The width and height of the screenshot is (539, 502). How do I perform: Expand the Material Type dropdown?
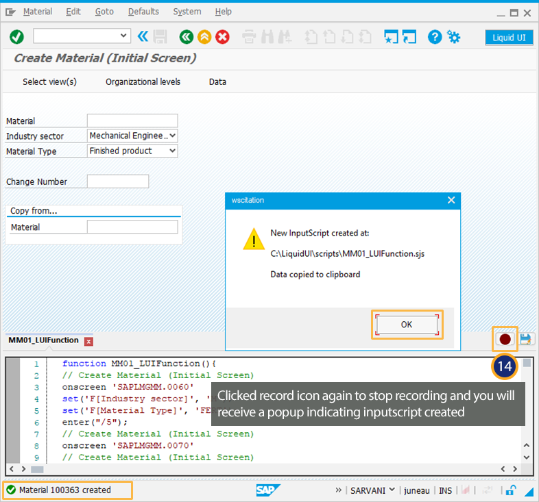pyautogui.click(x=173, y=151)
